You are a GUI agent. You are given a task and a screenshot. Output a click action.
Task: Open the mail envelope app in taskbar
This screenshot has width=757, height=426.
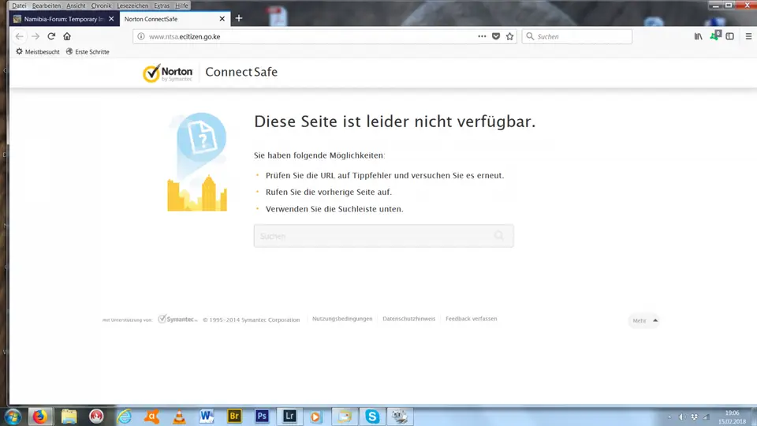pos(345,417)
